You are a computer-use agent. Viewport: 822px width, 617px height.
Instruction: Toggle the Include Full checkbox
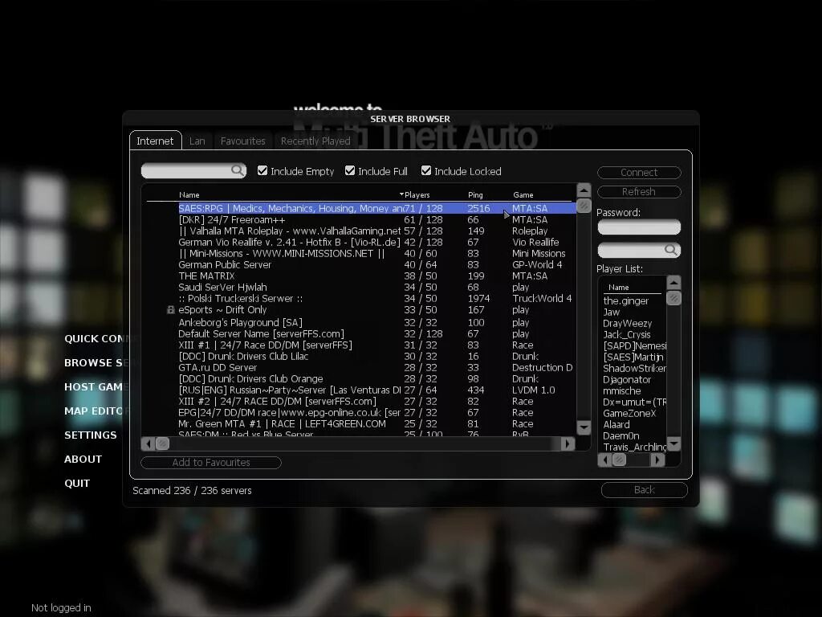click(350, 170)
